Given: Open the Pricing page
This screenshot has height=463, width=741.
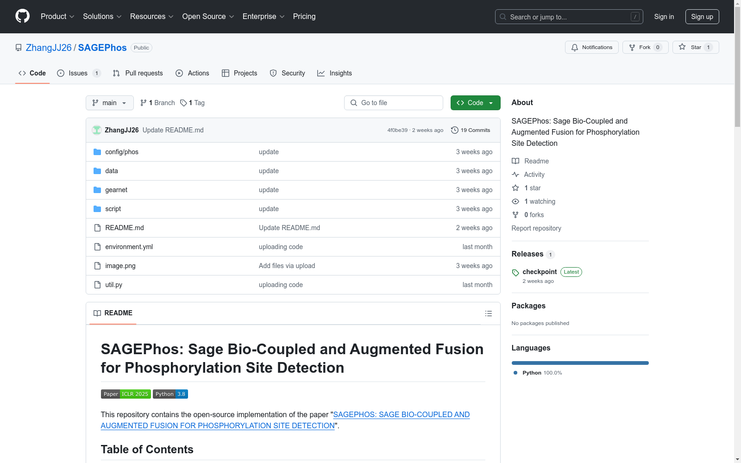Looking at the screenshot, I should (x=304, y=16).
